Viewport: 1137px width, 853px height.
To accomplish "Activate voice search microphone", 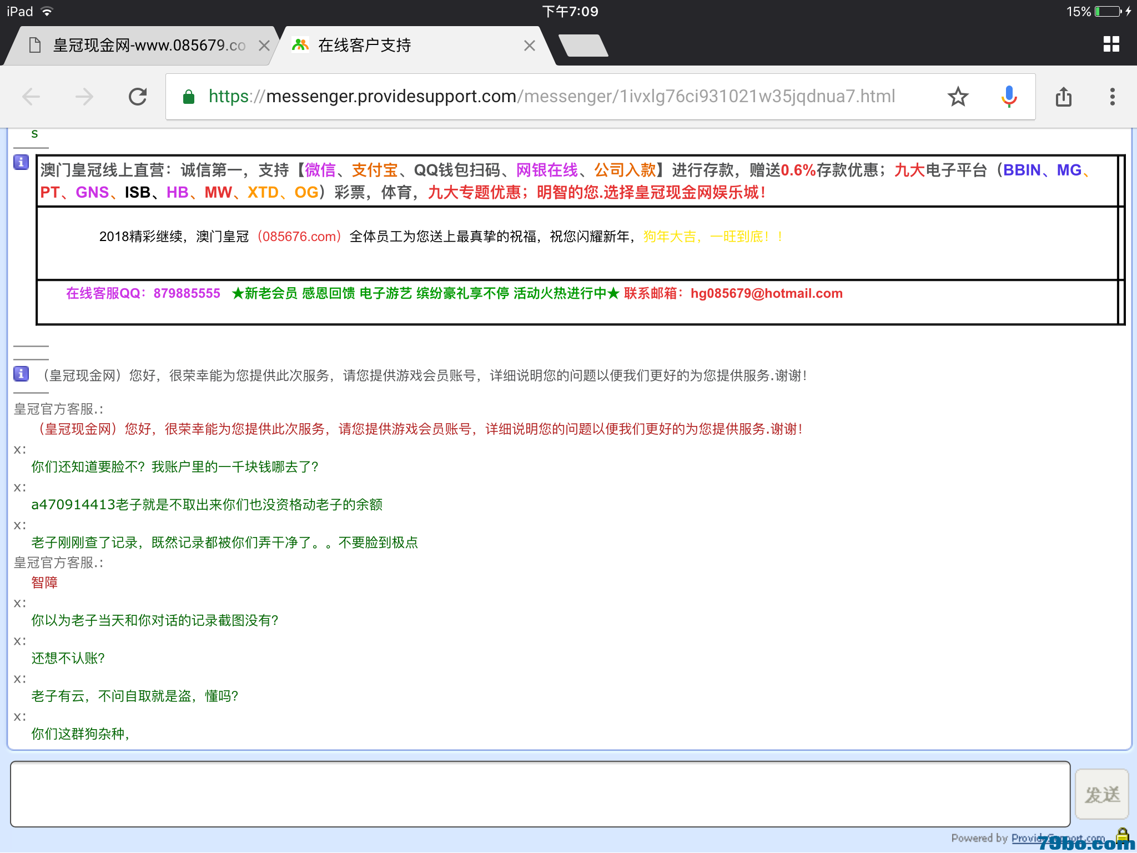I will pos(1009,97).
